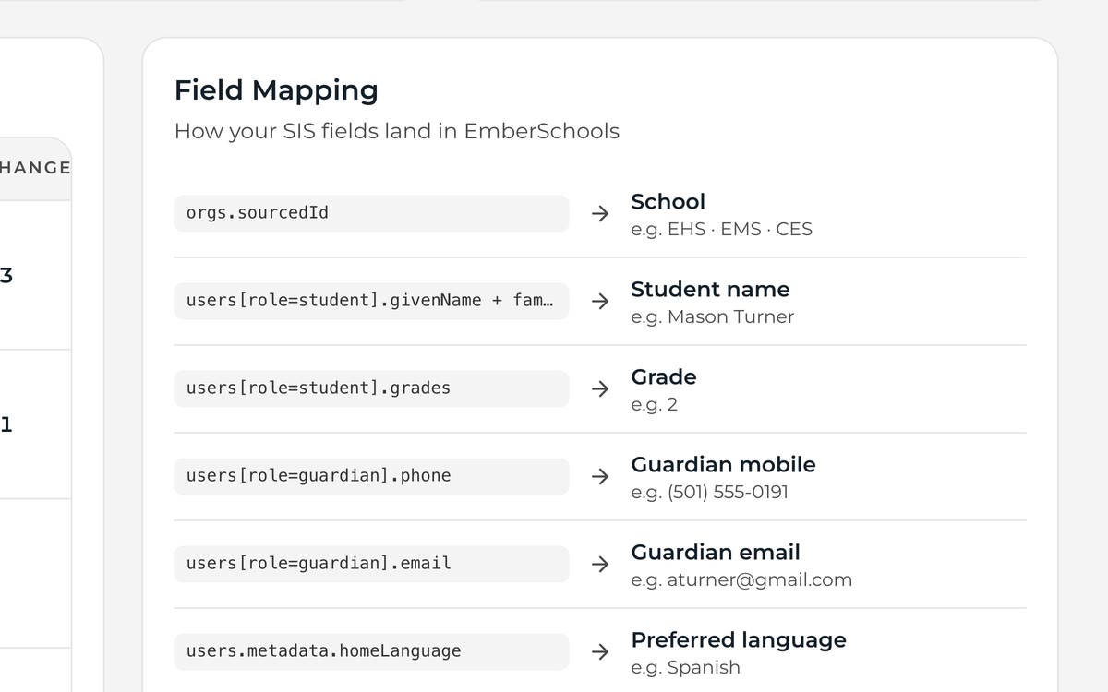
Task: Select the users[role=guardian].phone source field
Action: (371, 476)
